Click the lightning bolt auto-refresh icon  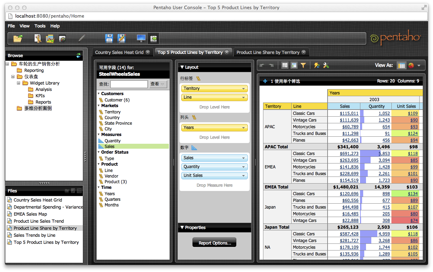click(317, 65)
